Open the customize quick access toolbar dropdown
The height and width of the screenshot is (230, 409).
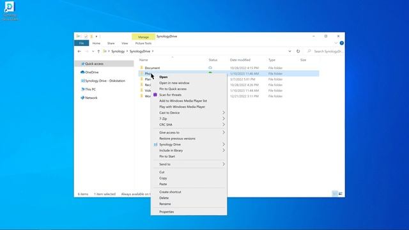(x=96, y=36)
